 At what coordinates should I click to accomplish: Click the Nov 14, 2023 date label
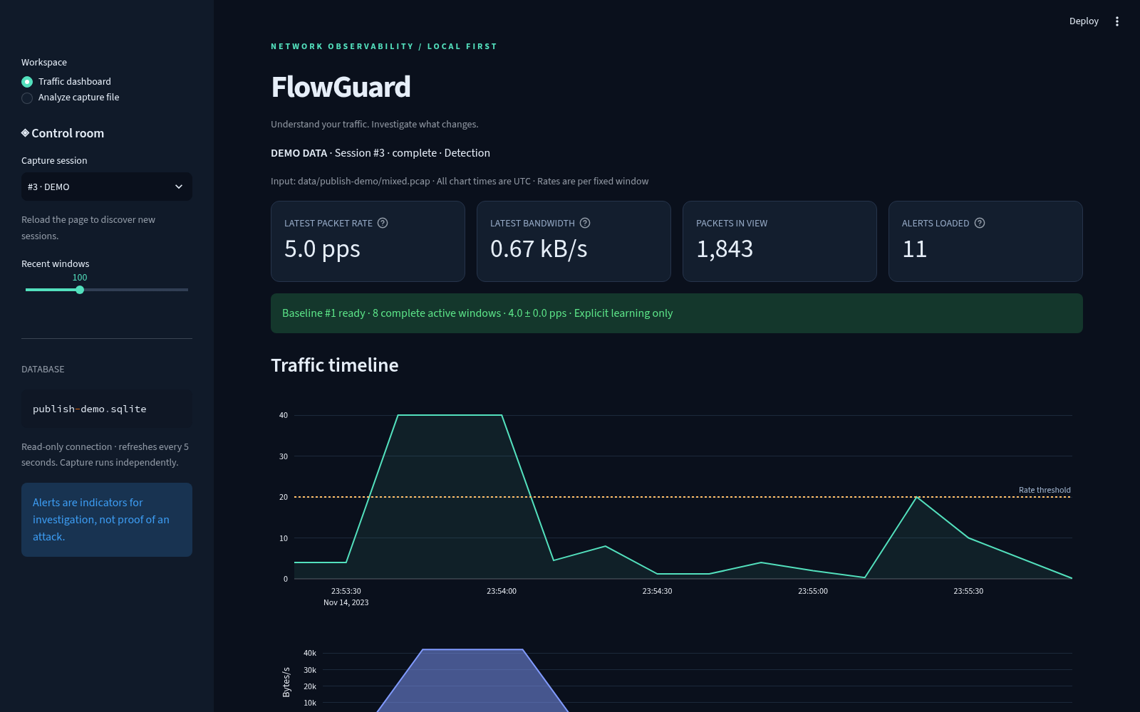(x=346, y=602)
